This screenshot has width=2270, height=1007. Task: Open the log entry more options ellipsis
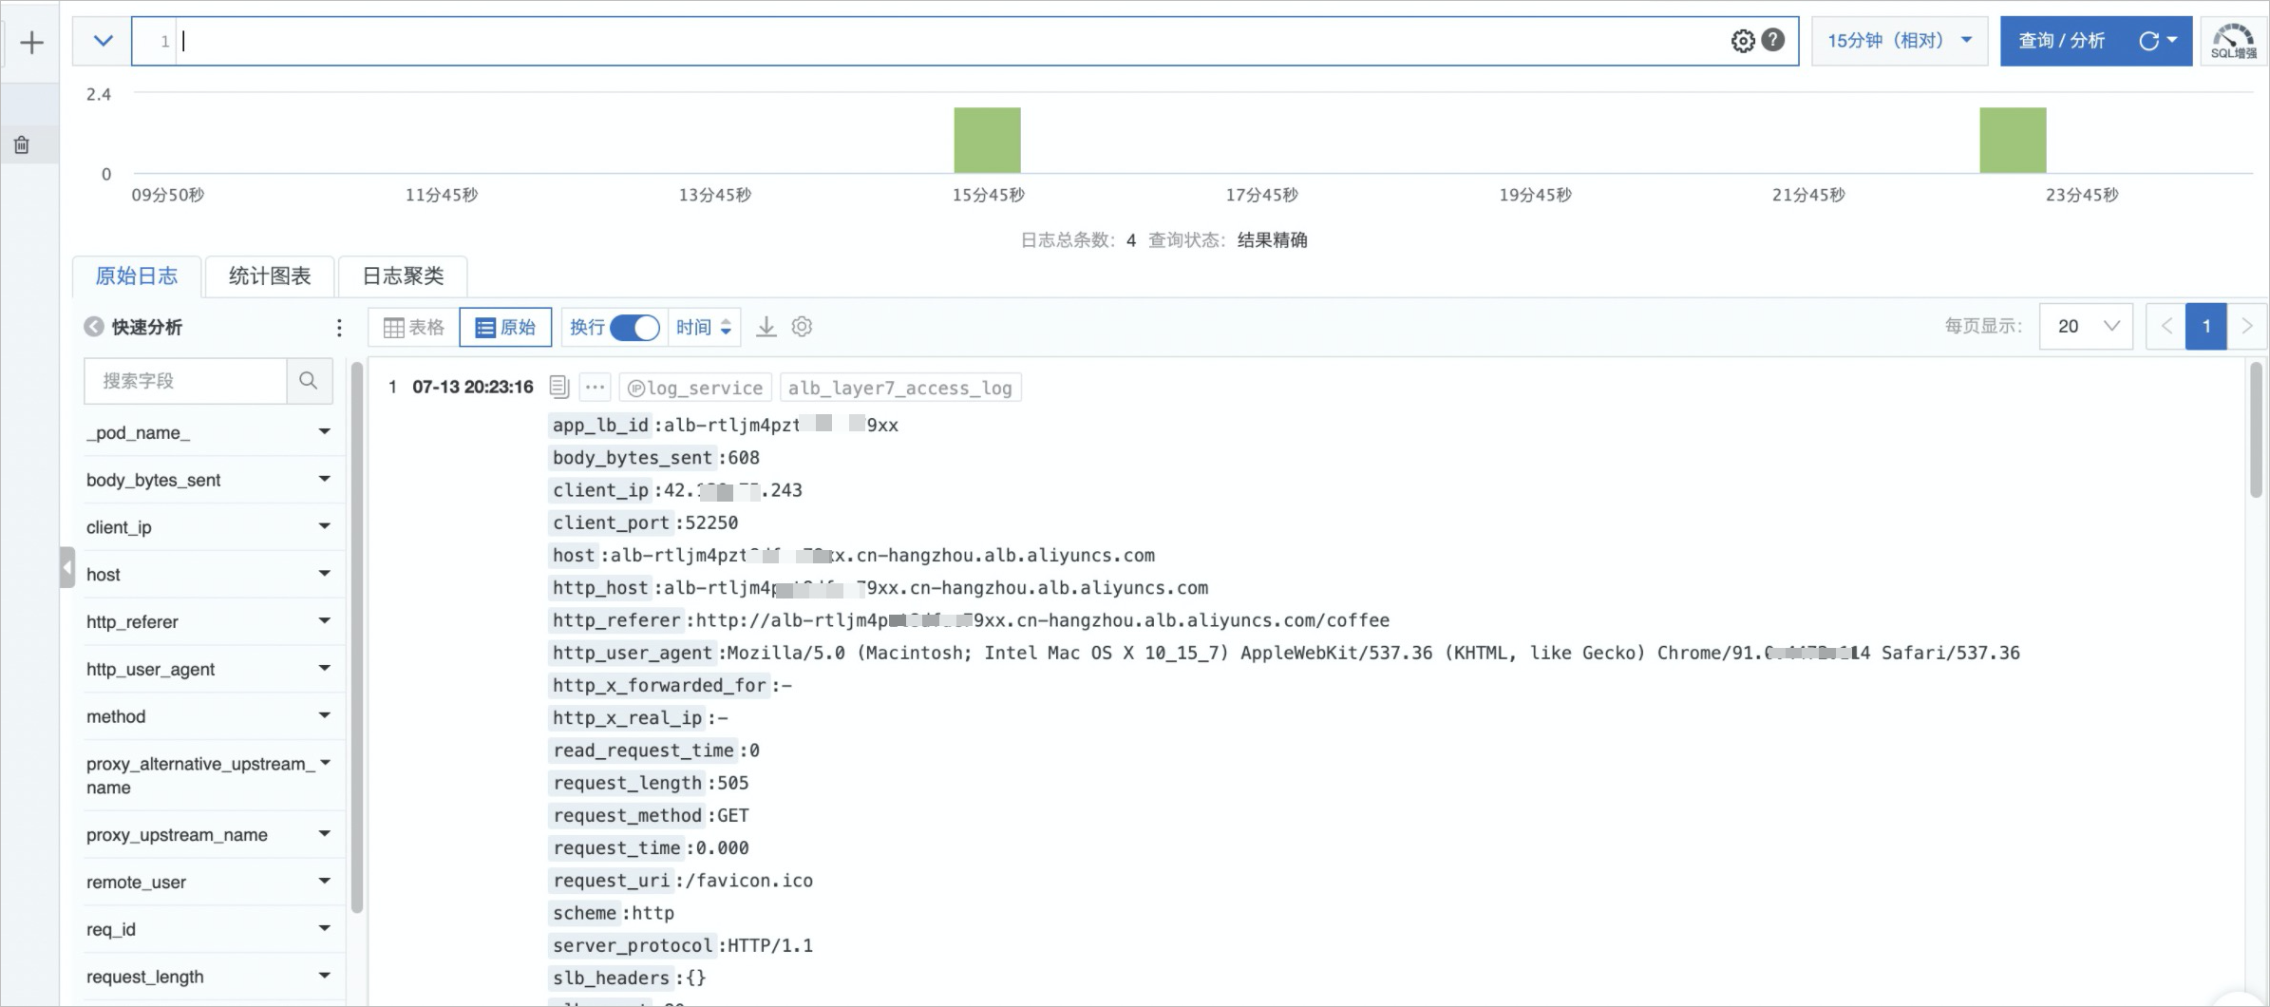[596, 388]
